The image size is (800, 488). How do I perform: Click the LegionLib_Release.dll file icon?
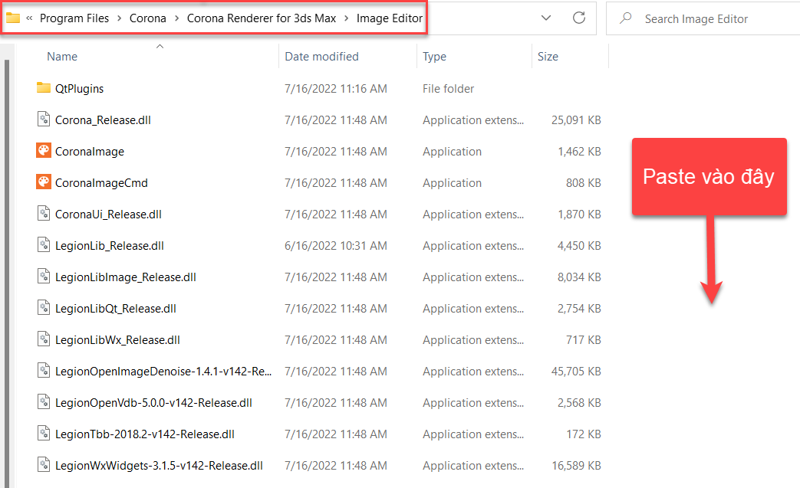44,245
